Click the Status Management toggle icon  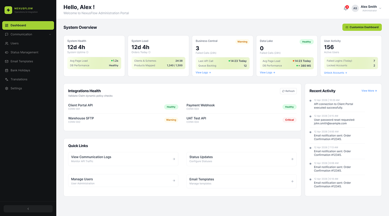[7, 52]
